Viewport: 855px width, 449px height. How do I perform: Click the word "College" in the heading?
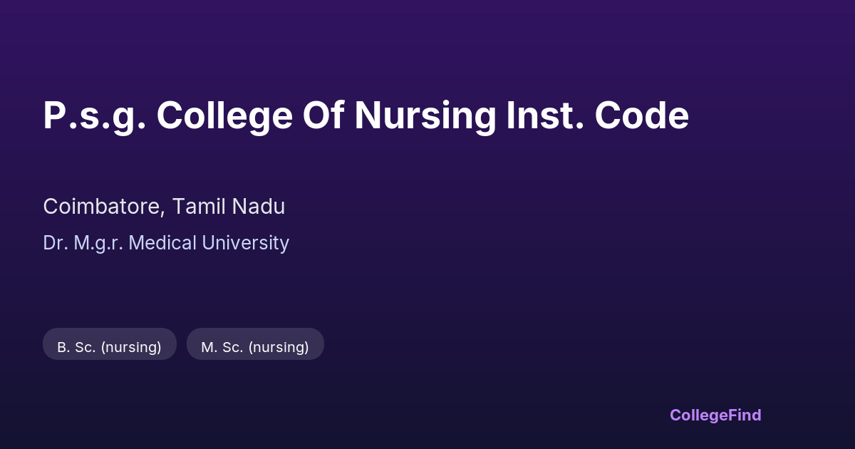[x=224, y=115]
